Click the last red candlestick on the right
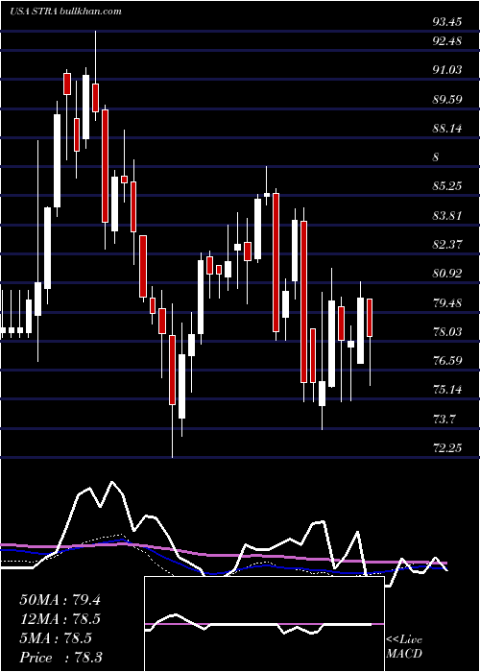Screen dimensions: 480x672 [370, 318]
